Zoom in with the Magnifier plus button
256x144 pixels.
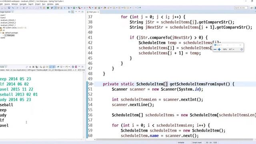click(x=219, y=49)
